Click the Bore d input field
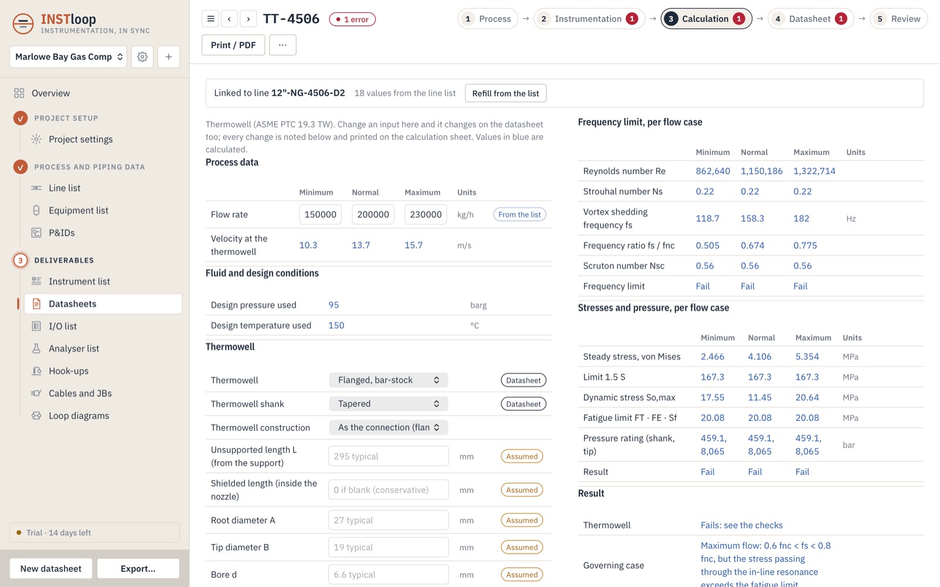This screenshot has height=587, width=940. pyautogui.click(x=388, y=575)
